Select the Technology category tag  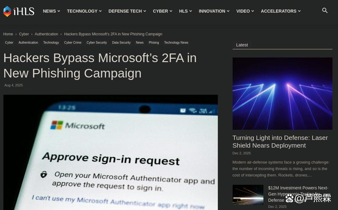coord(51,43)
